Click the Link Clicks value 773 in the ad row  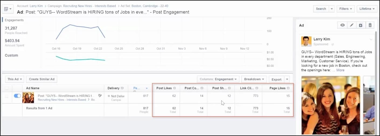256,96
